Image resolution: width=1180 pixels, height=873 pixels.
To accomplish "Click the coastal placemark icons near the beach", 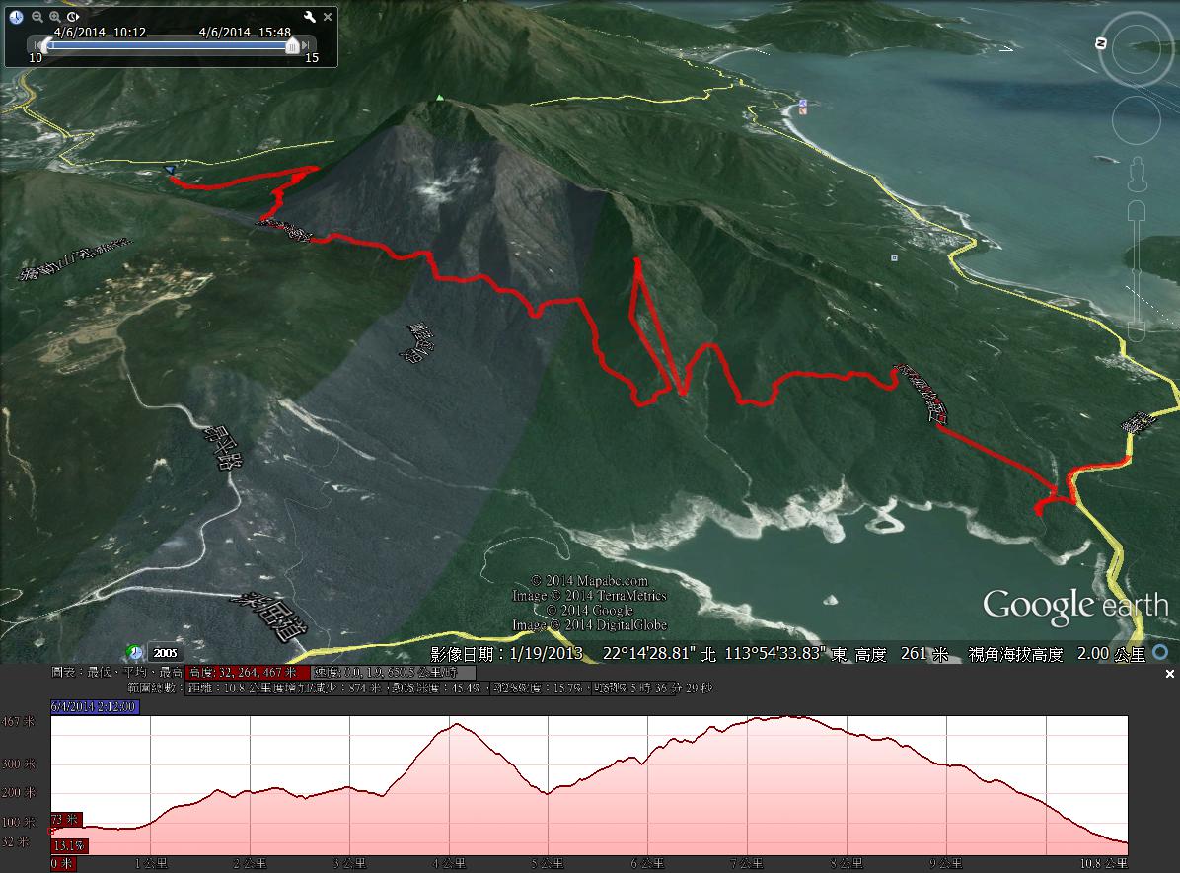I will [x=803, y=107].
